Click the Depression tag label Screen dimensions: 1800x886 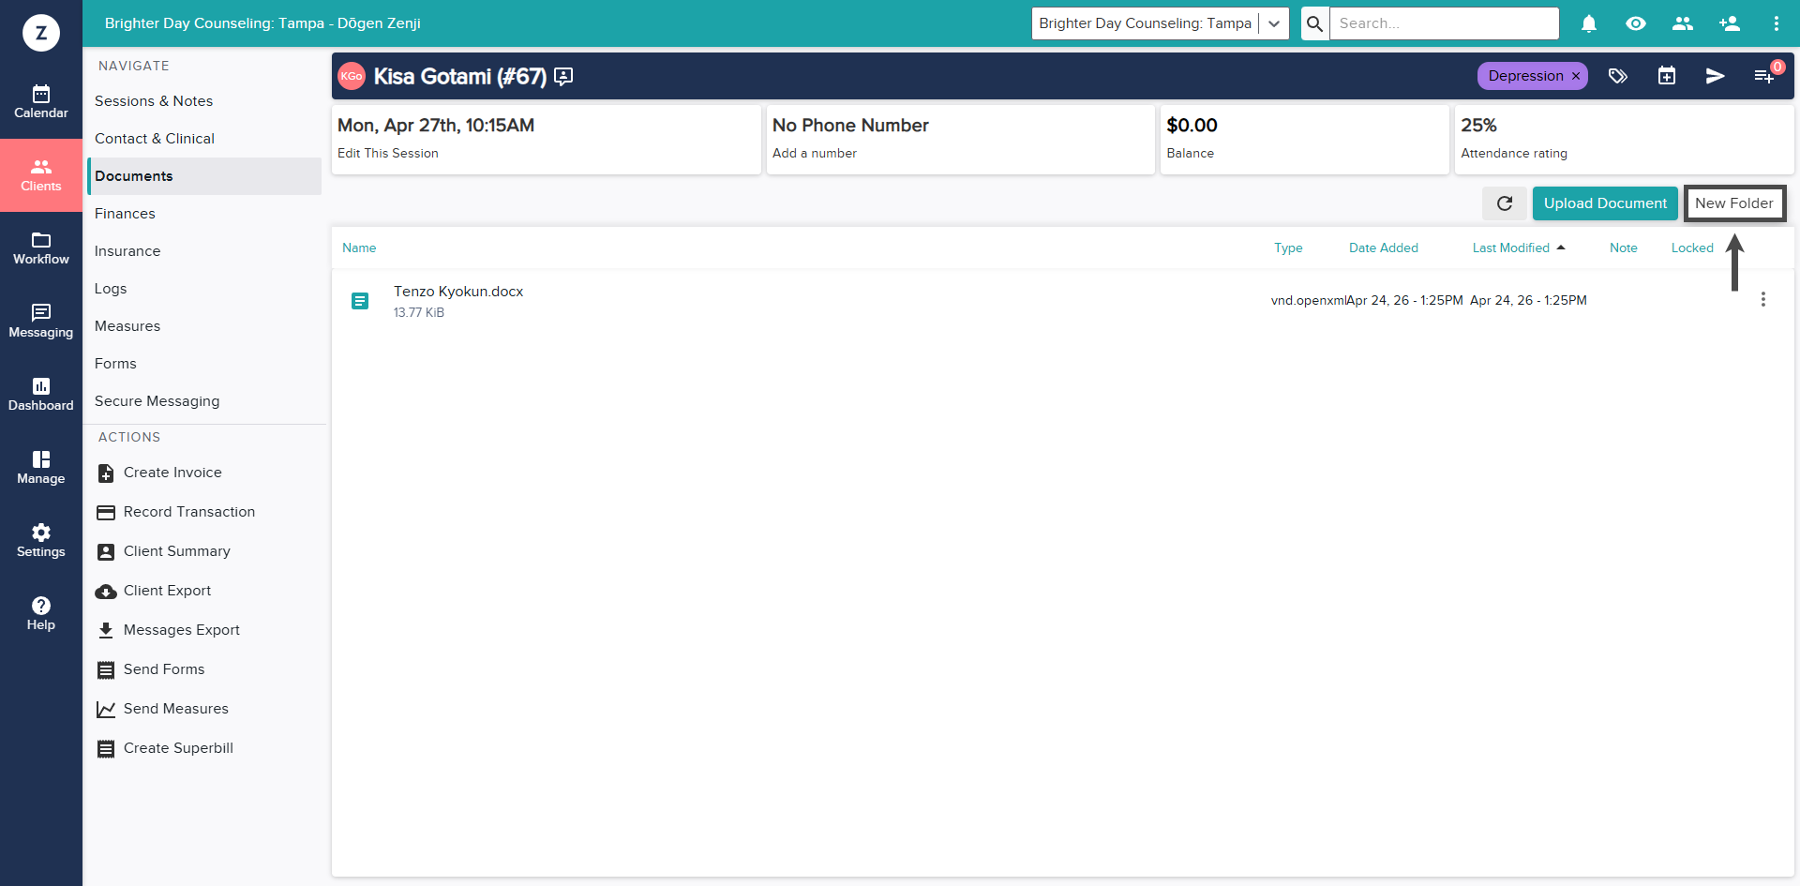[x=1525, y=76]
